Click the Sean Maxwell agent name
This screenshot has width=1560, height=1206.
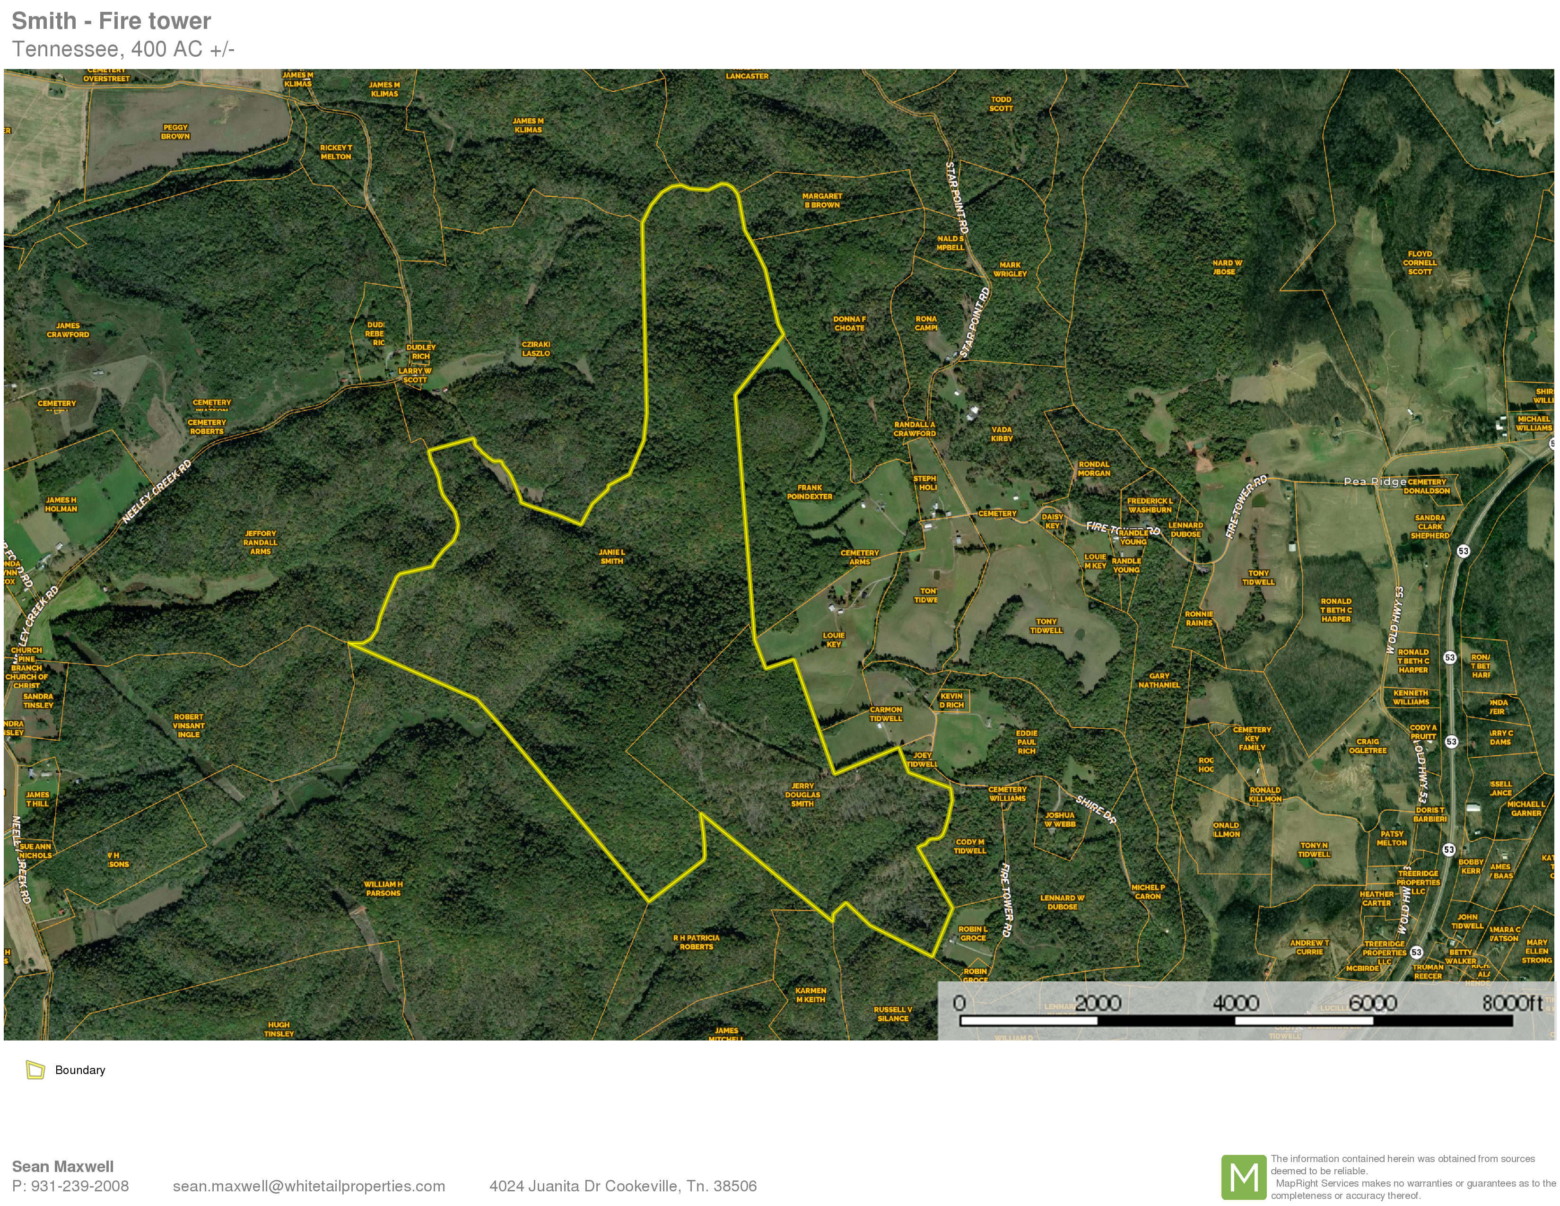tap(63, 1167)
